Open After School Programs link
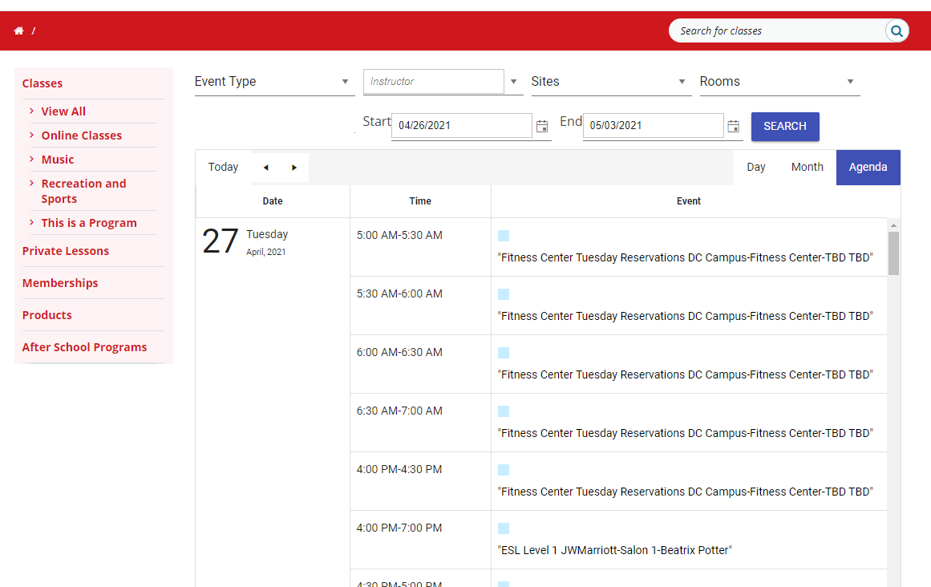The width and height of the screenshot is (931, 587). [x=84, y=347]
